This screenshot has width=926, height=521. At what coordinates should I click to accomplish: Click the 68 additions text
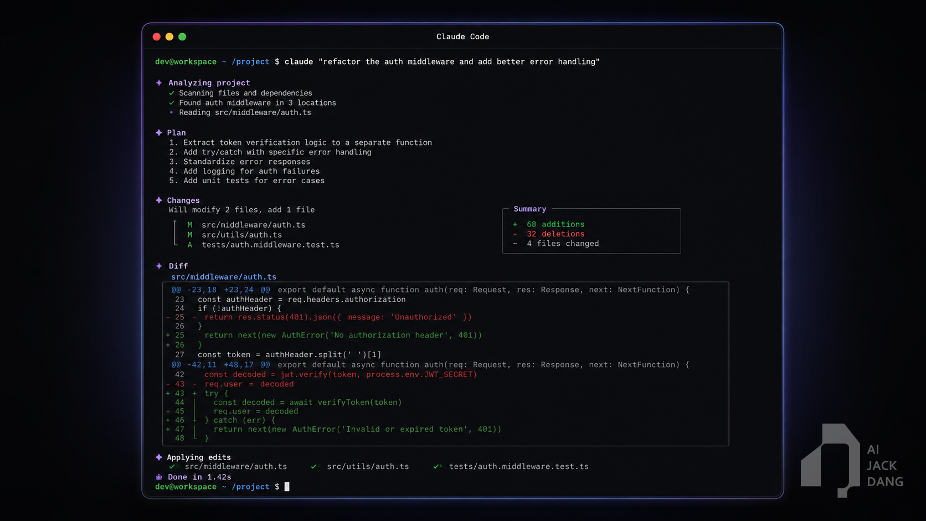coord(555,224)
